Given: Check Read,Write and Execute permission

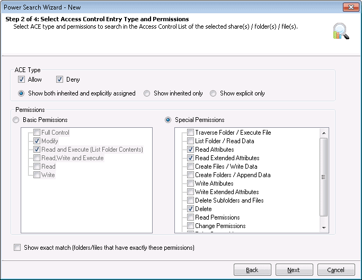Looking at the screenshot, I should 37,158.
